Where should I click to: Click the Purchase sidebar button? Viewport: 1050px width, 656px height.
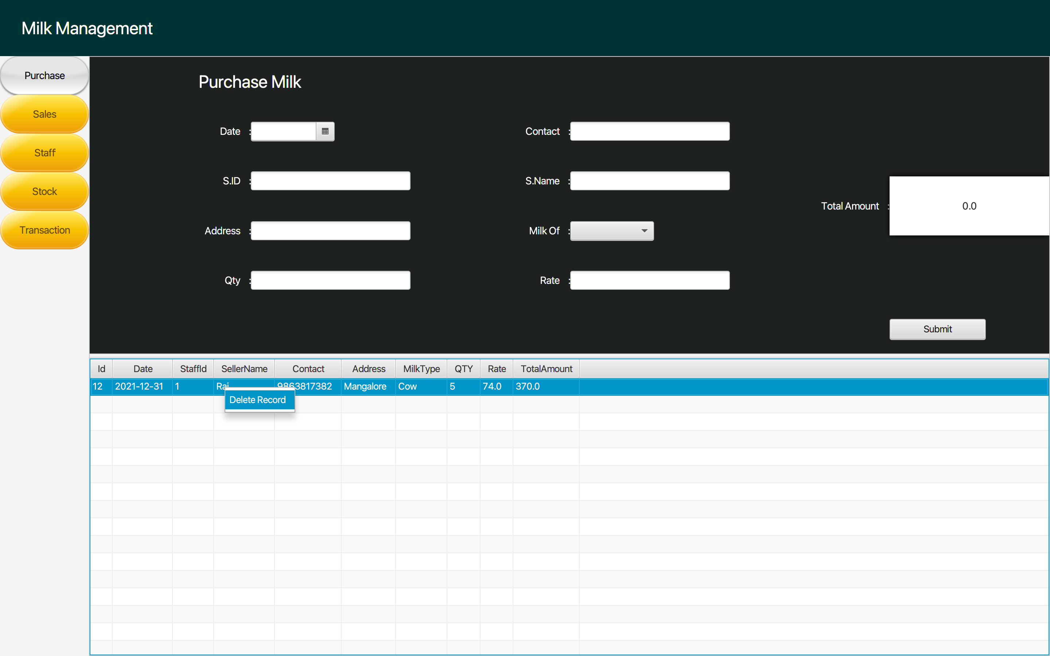click(44, 75)
